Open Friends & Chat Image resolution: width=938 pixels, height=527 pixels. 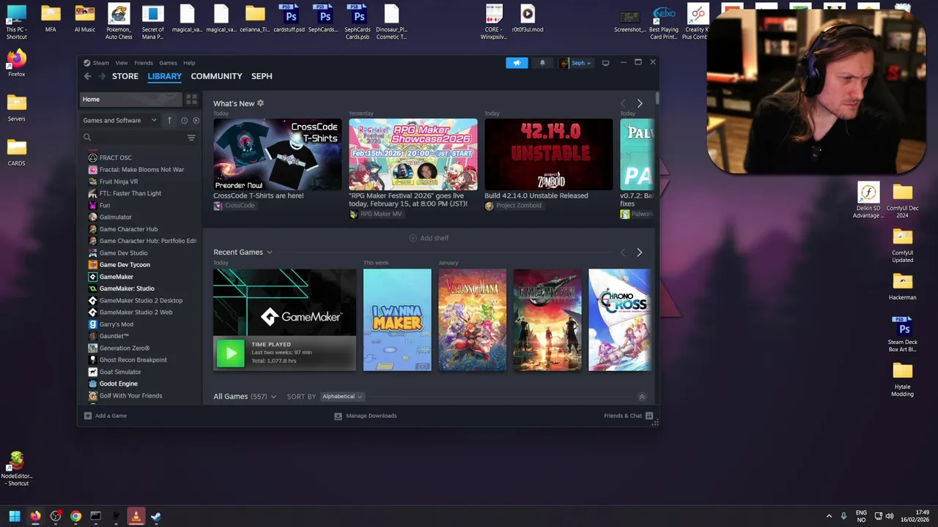[628, 416]
